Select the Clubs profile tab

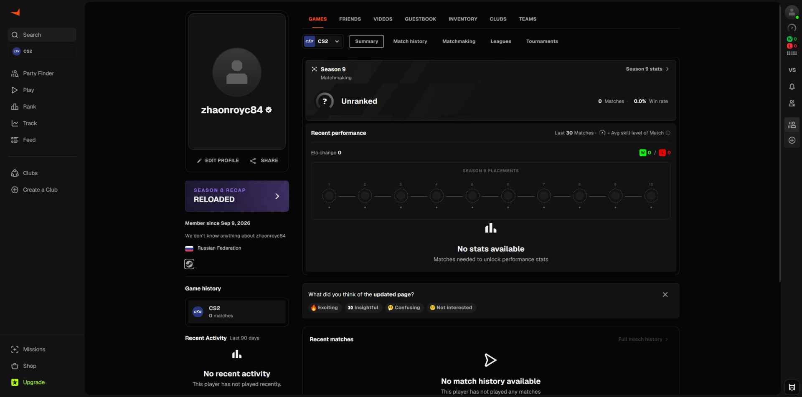click(498, 19)
